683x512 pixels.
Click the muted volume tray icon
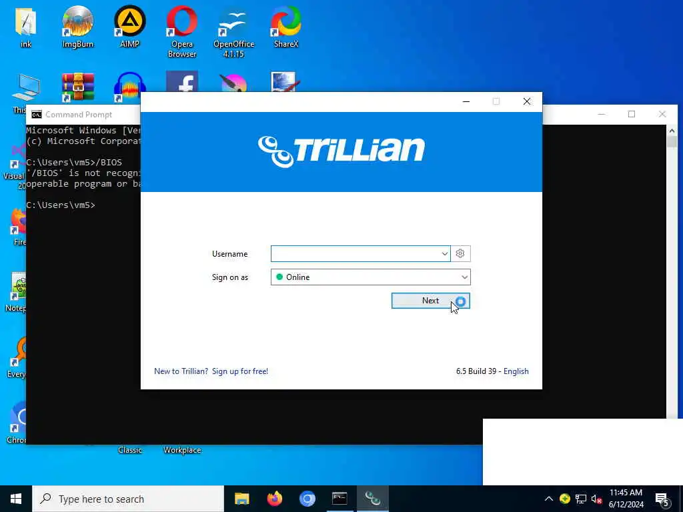[597, 499]
